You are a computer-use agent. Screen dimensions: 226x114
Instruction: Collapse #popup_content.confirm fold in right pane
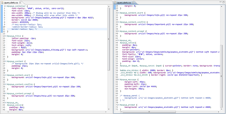point(119,22)
